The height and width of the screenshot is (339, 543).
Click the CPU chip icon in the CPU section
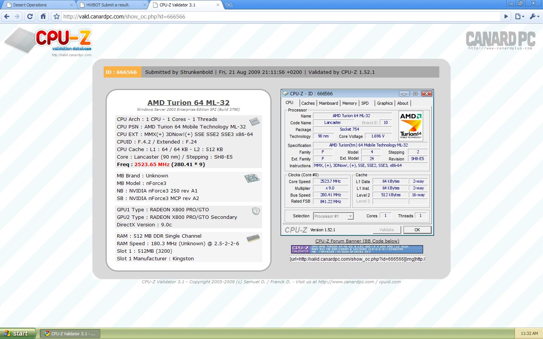pyautogui.click(x=255, y=121)
